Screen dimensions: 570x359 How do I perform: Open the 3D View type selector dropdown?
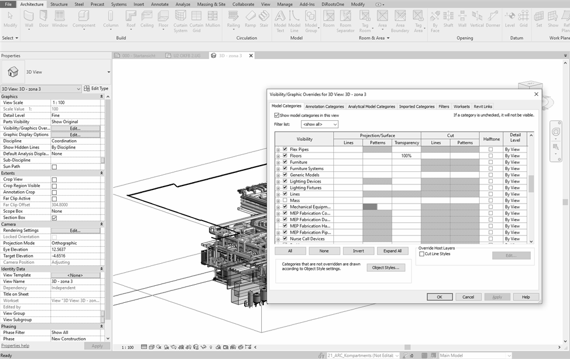108,73
